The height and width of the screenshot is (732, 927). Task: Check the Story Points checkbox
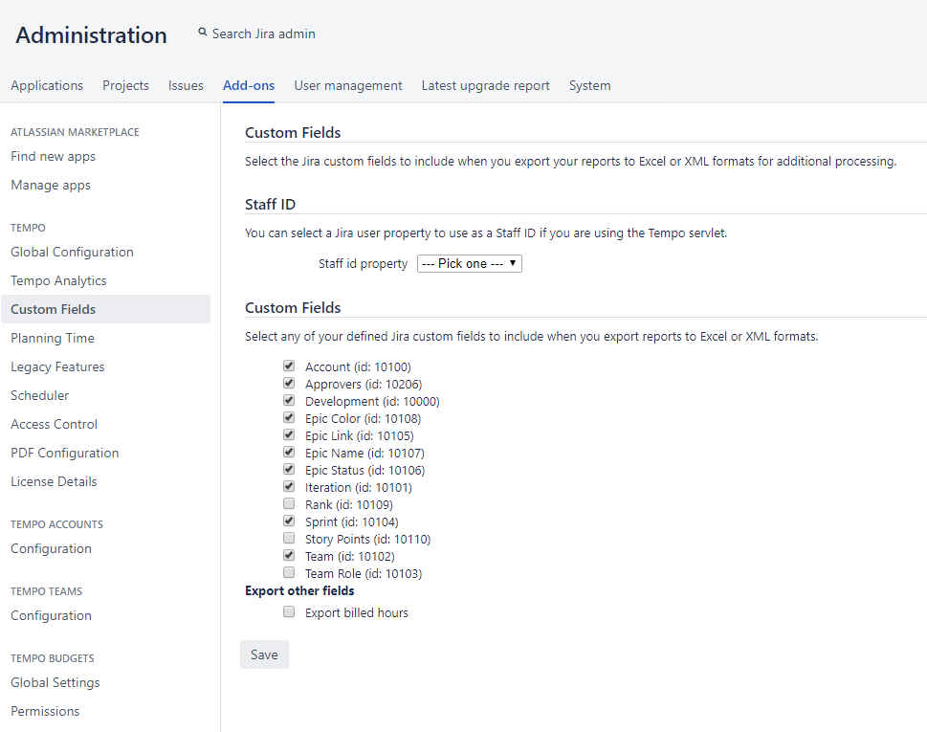pyautogui.click(x=289, y=538)
